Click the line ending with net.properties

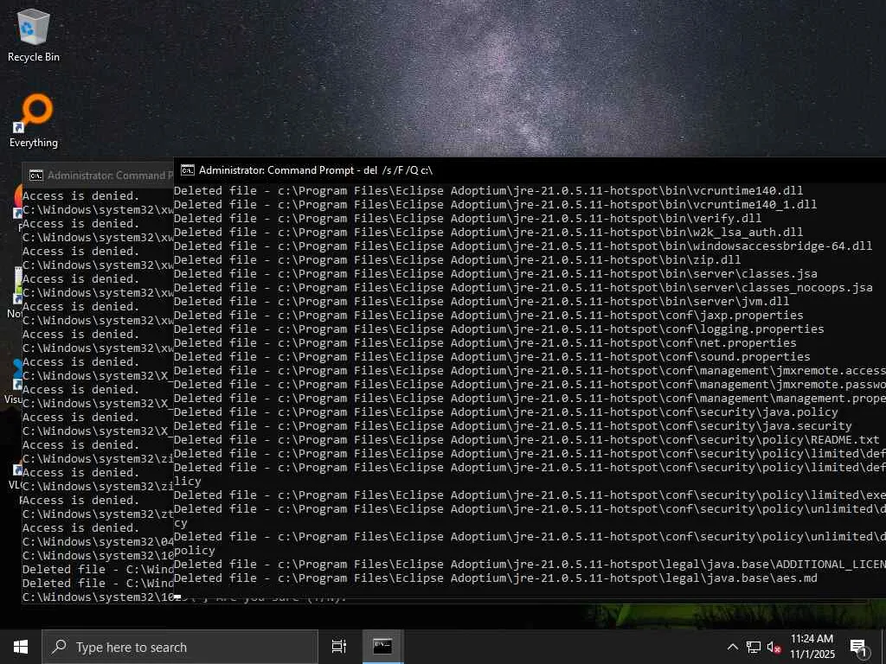click(485, 342)
